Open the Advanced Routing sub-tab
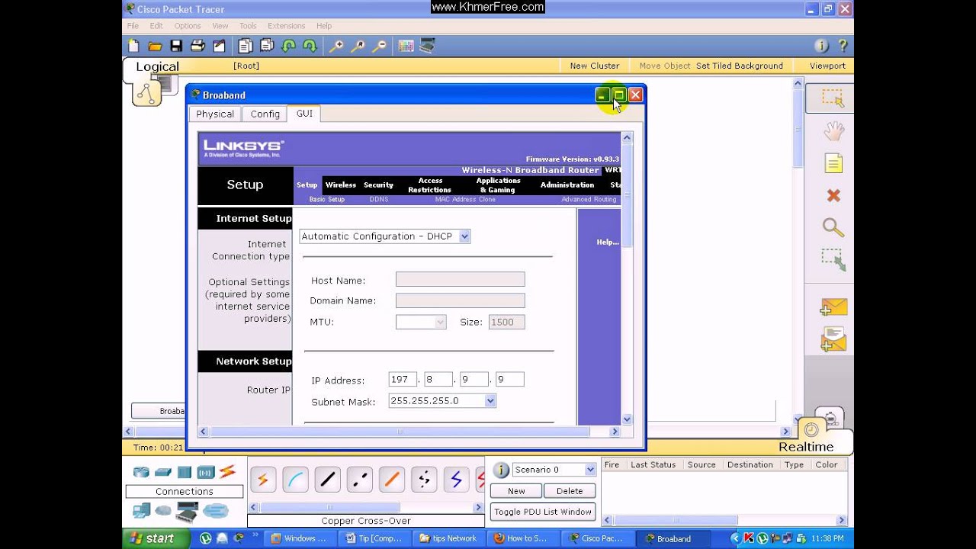Viewport: 976px width, 549px height. [x=589, y=200]
